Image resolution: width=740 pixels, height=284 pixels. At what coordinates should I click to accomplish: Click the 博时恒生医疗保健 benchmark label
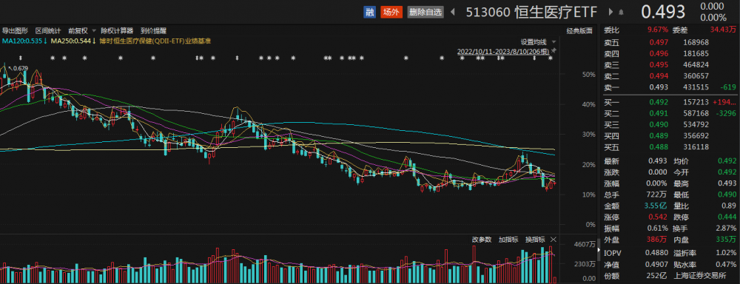[x=155, y=41]
